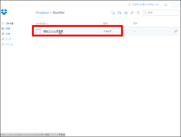The height and width of the screenshot is (137, 181).
Task: Click the Boxifier breadcrumb label
Action: coord(59,13)
